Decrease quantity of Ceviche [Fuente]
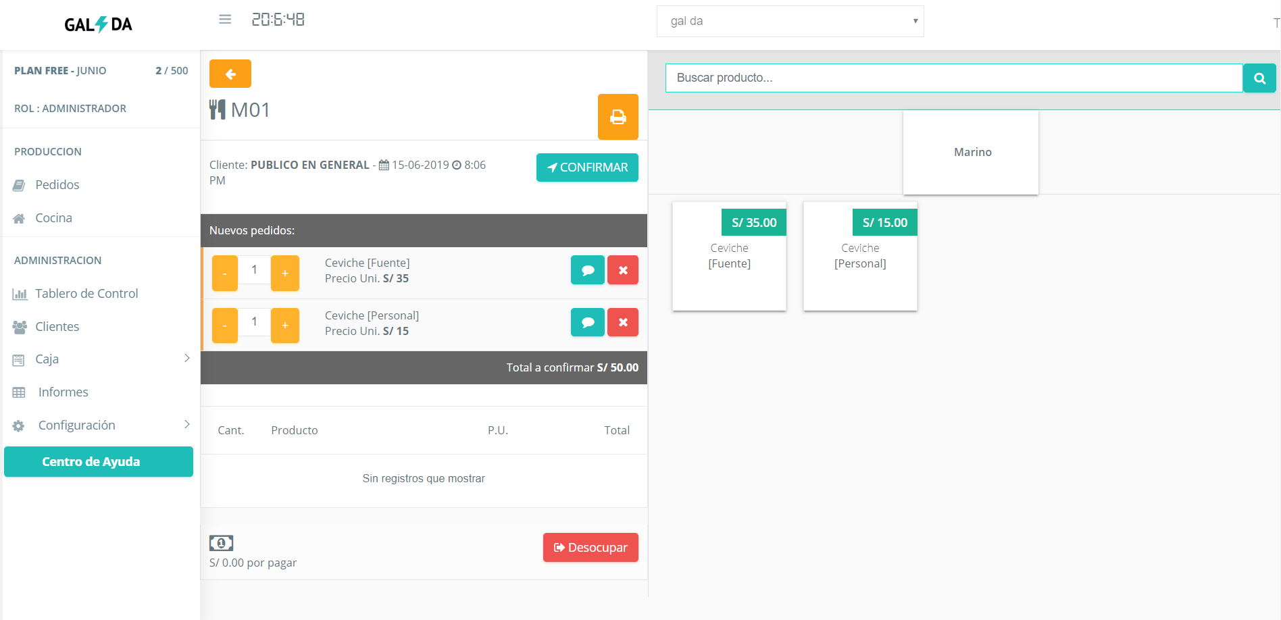This screenshot has height=620, width=1281. point(225,273)
